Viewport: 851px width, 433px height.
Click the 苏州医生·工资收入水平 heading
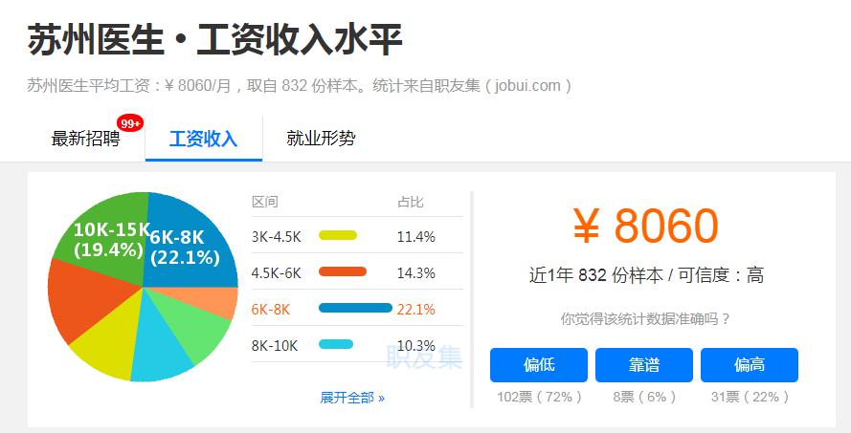[x=215, y=40]
